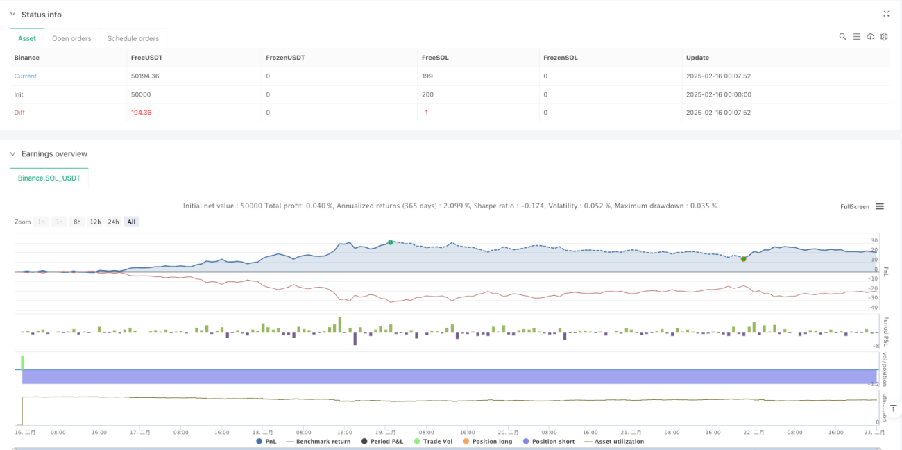Open the list view icon beside search
The image size is (902, 450).
click(x=856, y=37)
